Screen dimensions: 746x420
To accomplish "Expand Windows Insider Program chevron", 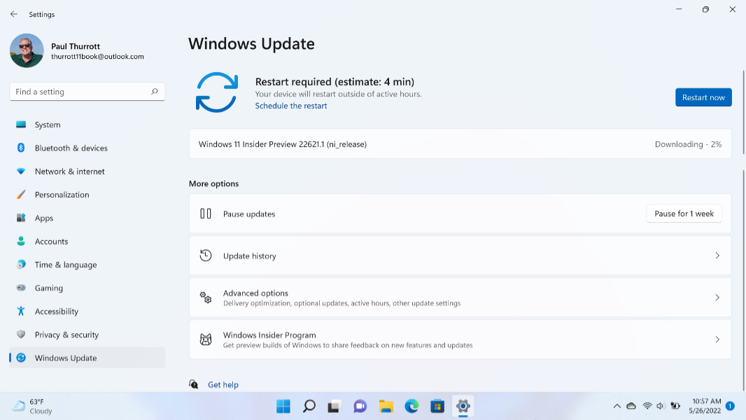I will tap(717, 339).
